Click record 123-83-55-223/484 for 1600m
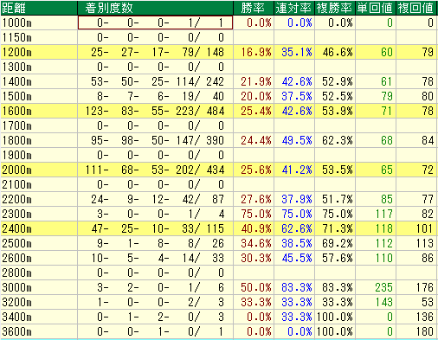The height and width of the screenshot is (340, 438). (x=155, y=111)
